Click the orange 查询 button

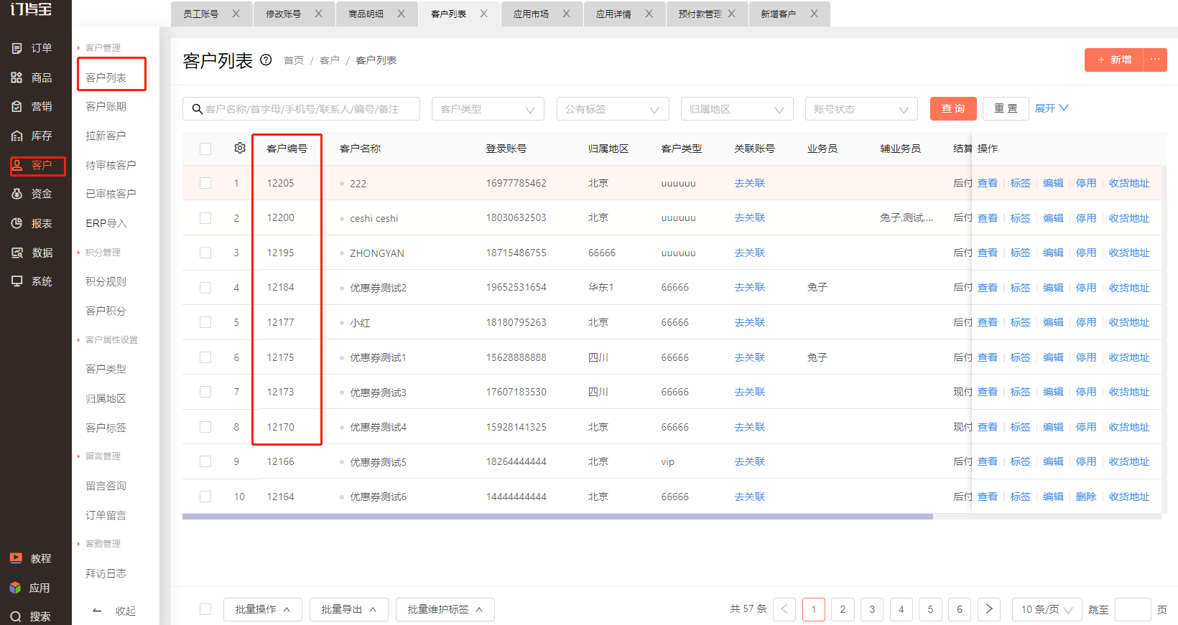(x=953, y=108)
